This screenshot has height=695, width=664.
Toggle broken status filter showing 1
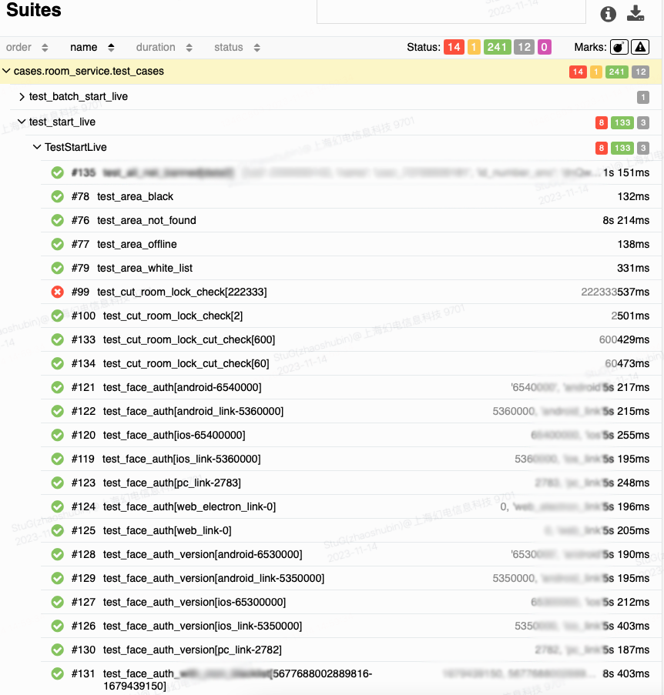click(x=474, y=47)
